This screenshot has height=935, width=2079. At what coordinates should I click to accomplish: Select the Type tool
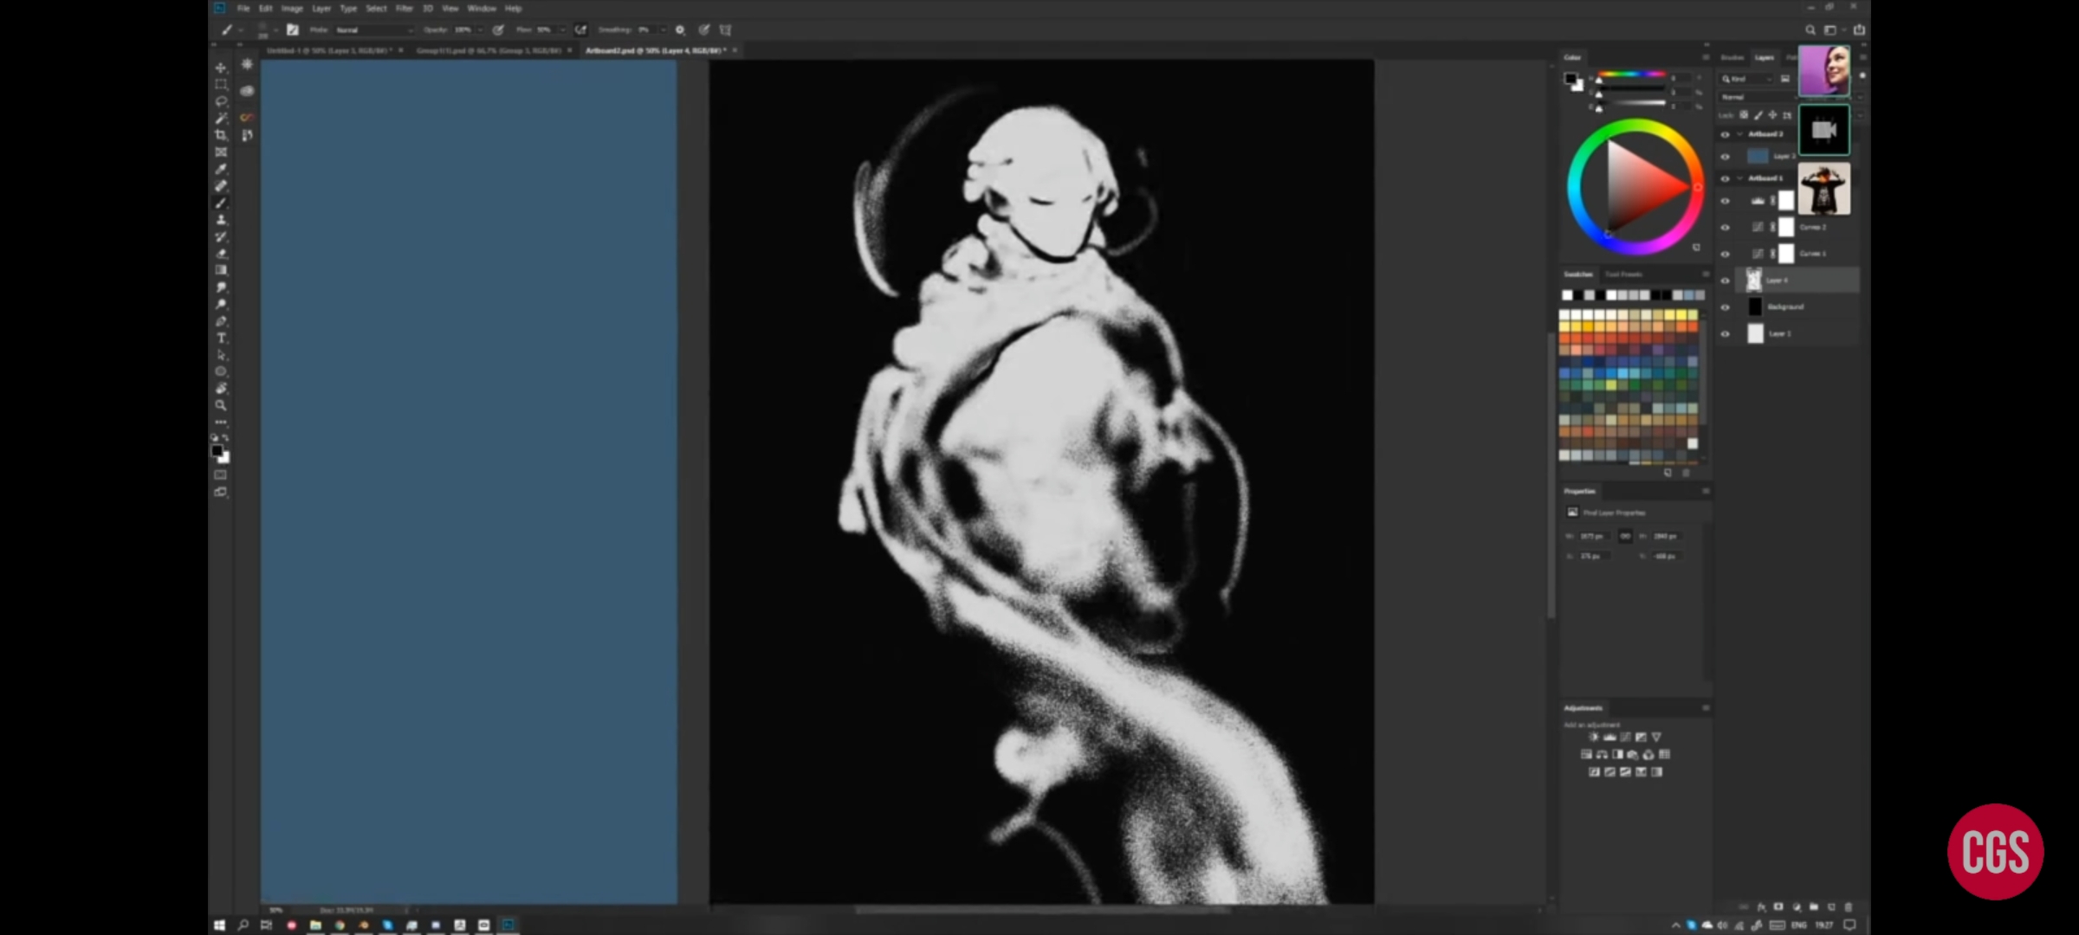(x=221, y=338)
